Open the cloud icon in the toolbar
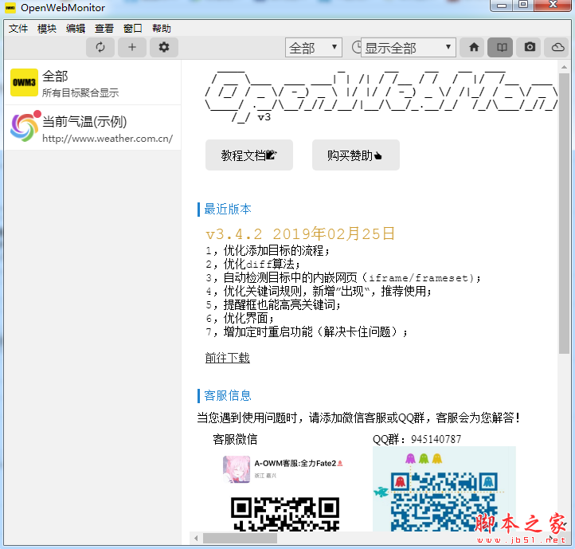575x549 pixels. click(x=558, y=47)
